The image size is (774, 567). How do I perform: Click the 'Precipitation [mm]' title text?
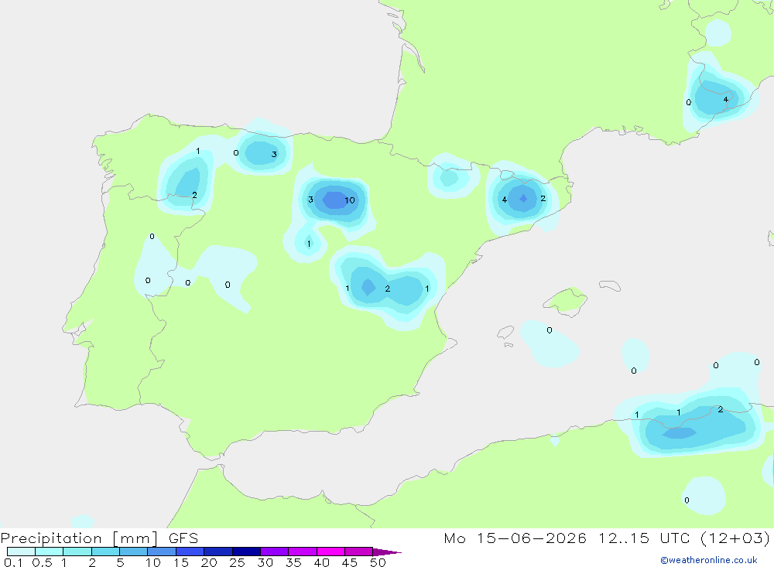[79, 538]
